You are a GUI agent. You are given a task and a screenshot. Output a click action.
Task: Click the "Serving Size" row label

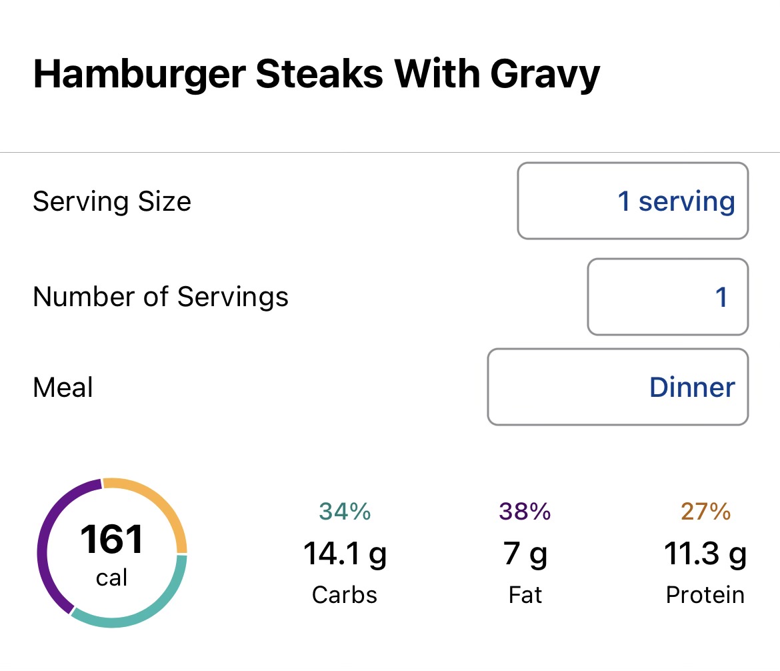(x=112, y=201)
